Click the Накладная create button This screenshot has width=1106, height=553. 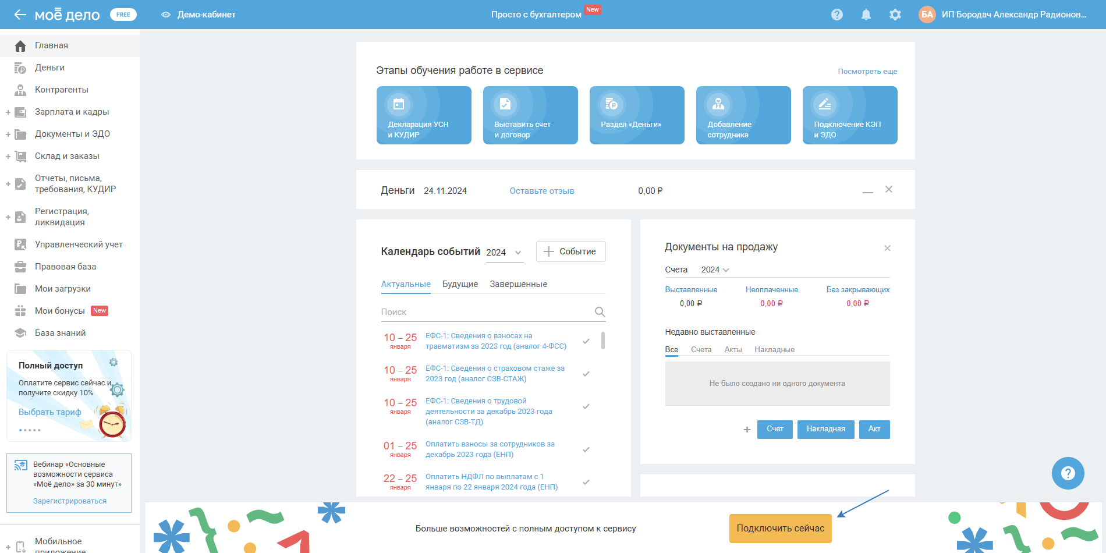pos(826,430)
